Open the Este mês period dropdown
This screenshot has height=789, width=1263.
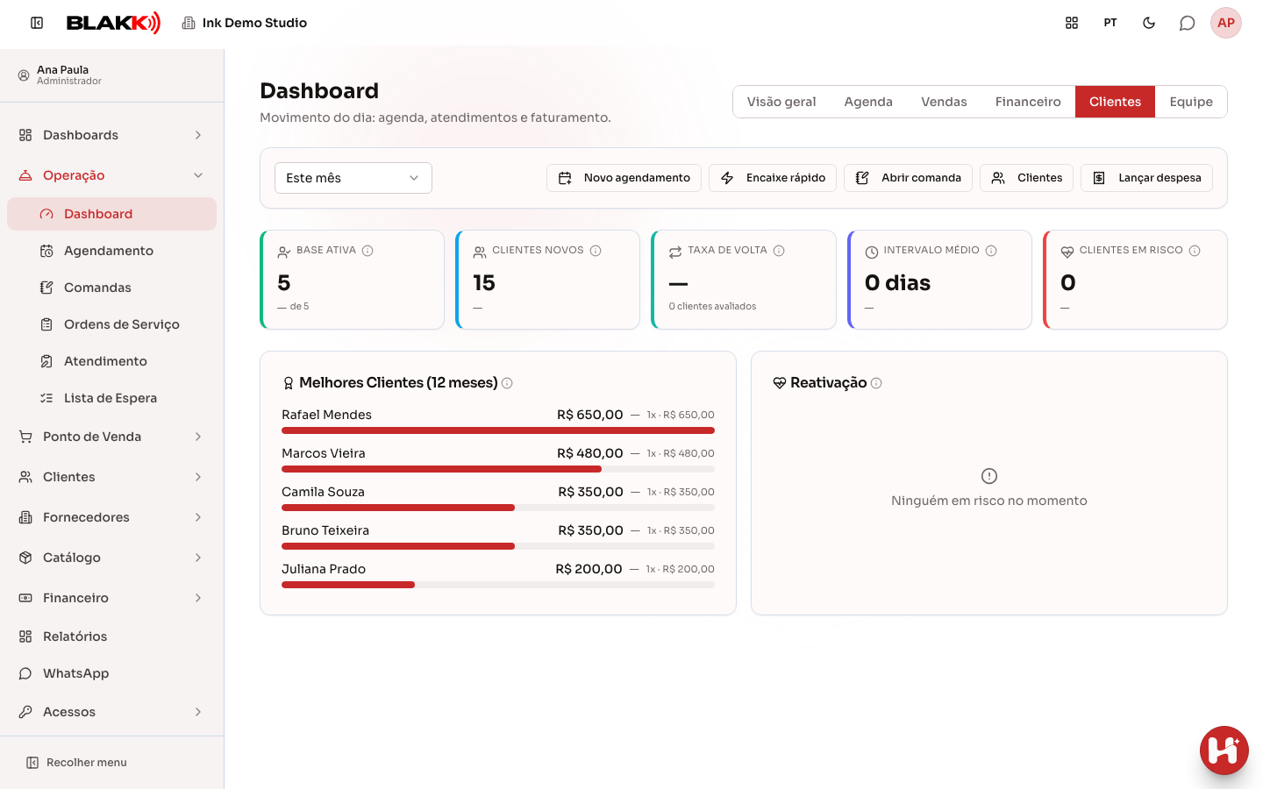[x=353, y=178]
